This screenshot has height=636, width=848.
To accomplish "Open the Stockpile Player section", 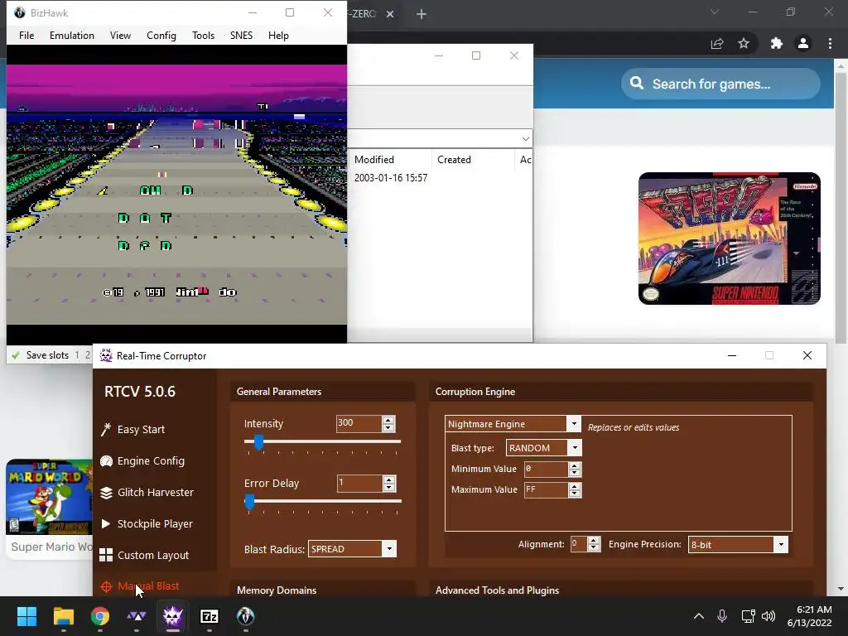I will point(155,524).
